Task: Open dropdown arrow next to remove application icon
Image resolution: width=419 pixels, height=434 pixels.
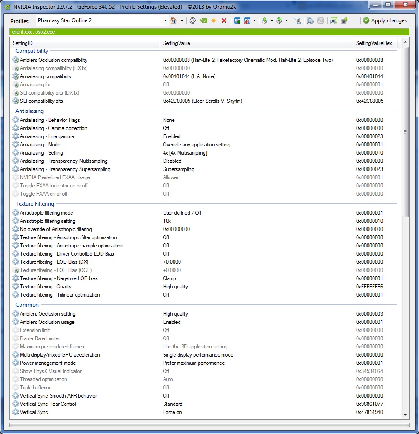Action: pos(255,21)
